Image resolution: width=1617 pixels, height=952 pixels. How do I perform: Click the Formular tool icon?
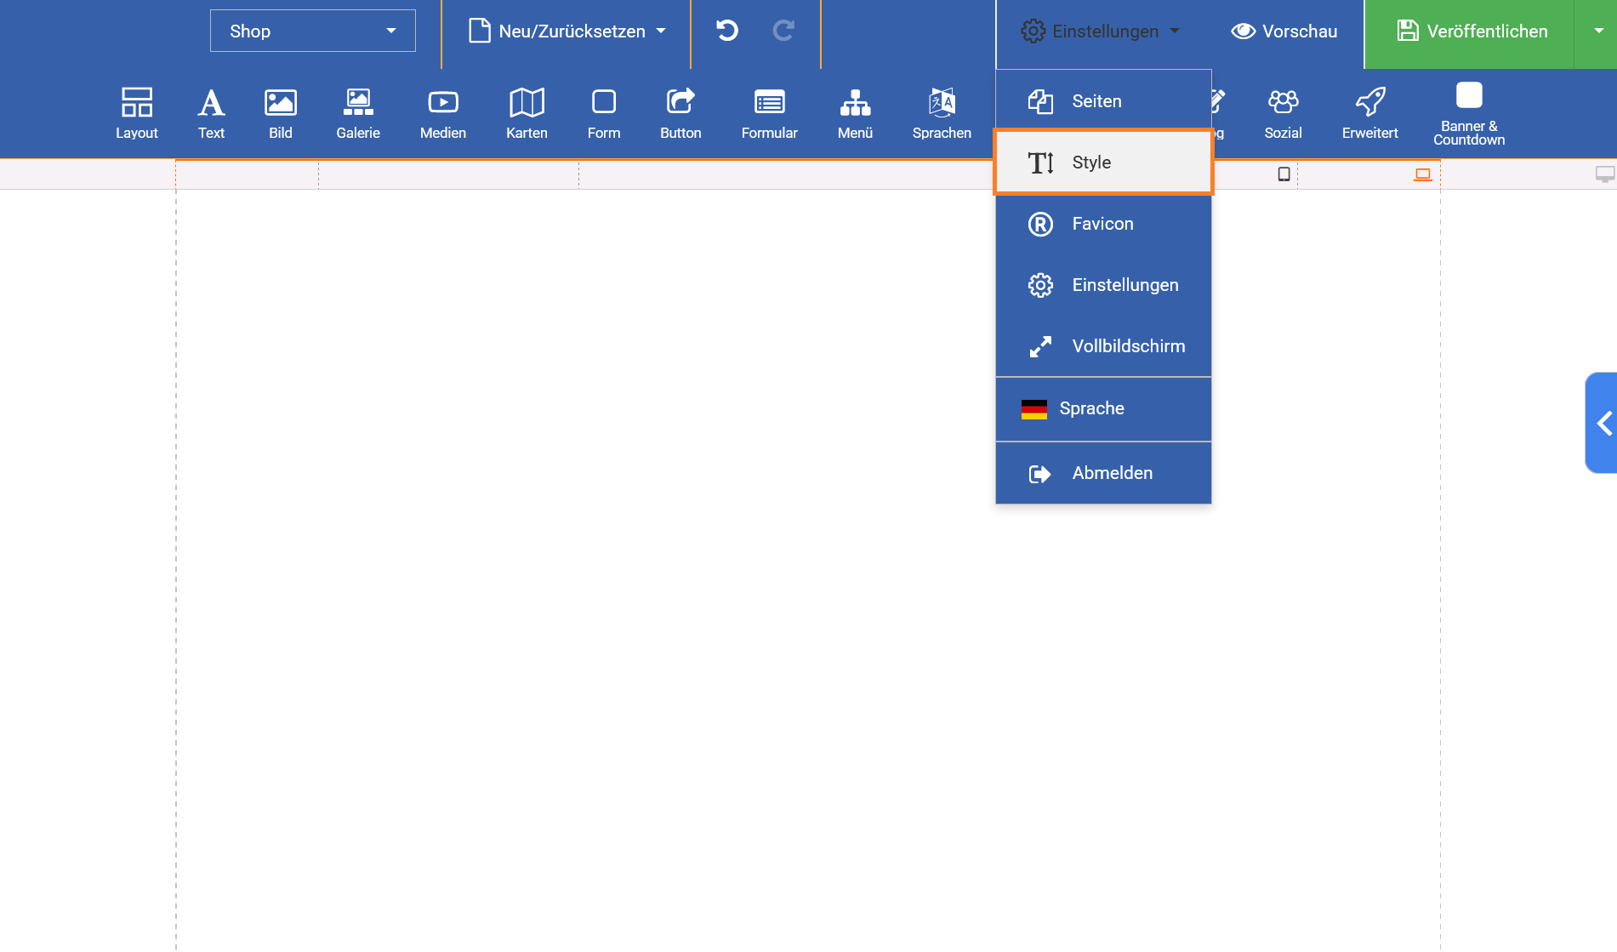[769, 113]
